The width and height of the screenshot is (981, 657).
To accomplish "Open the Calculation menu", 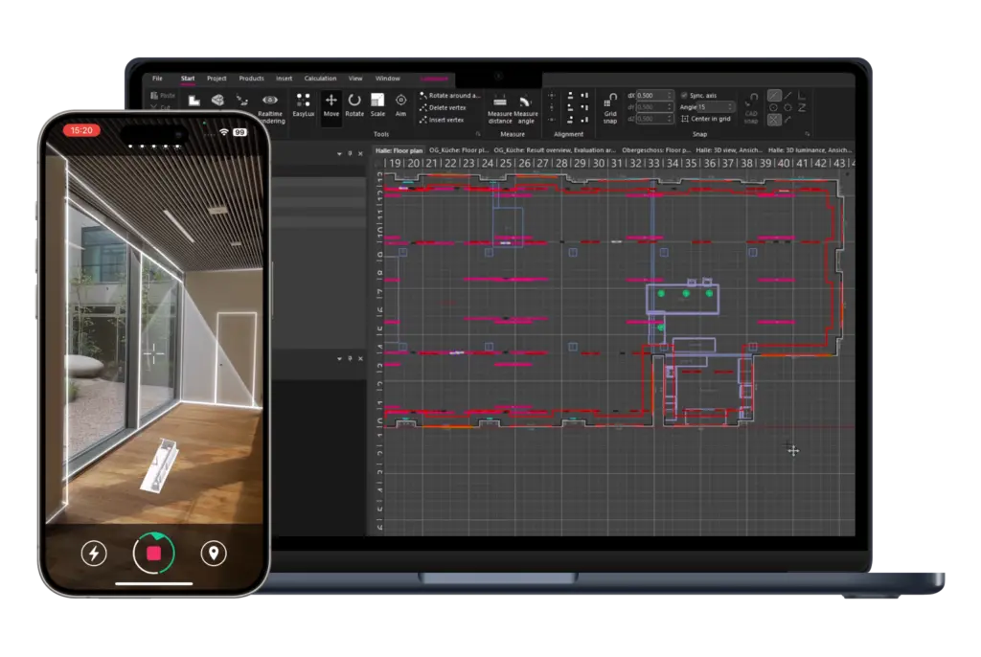I will pyautogui.click(x=320, y=79).
